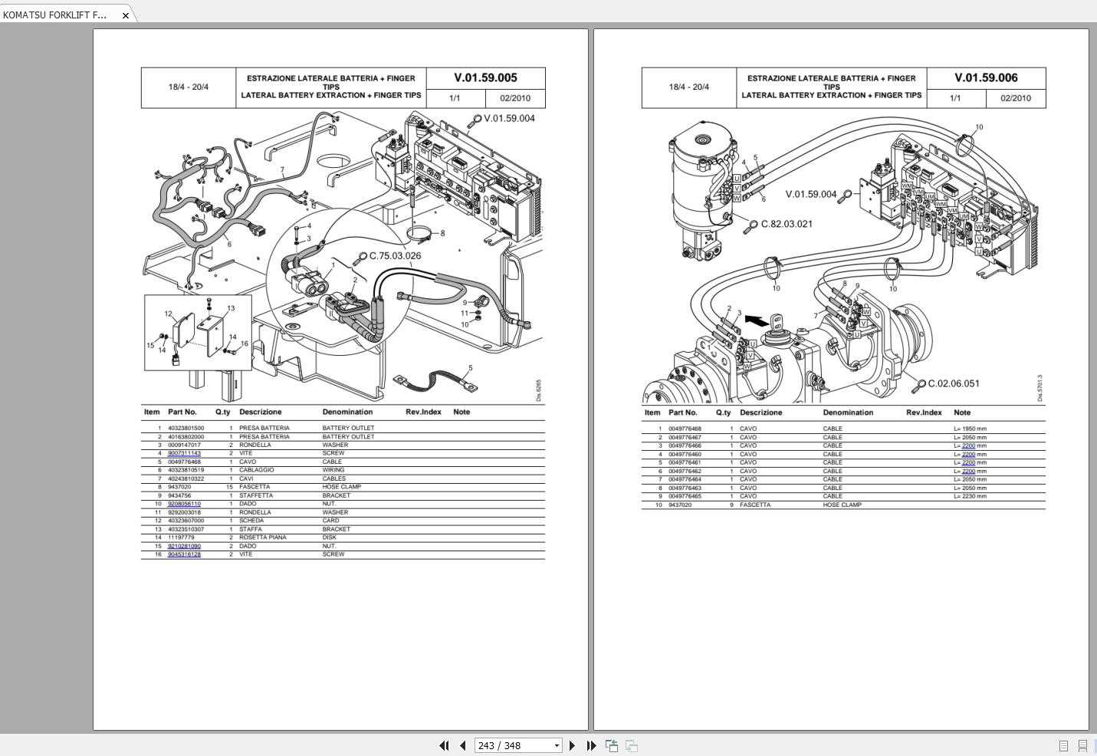
Task: Enable continuous scrolling page view
Action: point(1082,745)
